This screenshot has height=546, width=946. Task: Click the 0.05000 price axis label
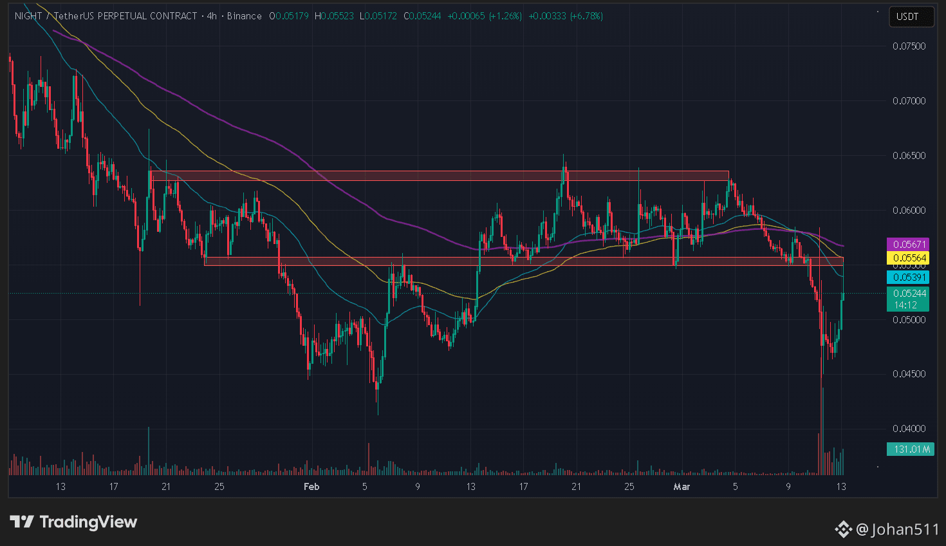[x=909, y=320]
